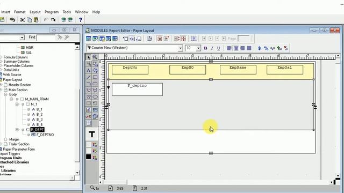Apply Currency dollar format icon
This screenshot has width=344, height=193.
click(259, 48)
